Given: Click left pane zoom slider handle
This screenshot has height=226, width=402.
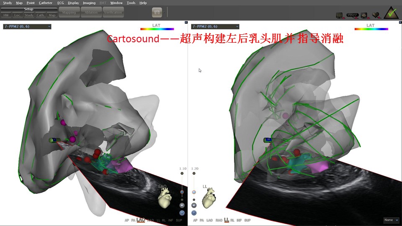Looking at the screenshot, I should point(182,192).
